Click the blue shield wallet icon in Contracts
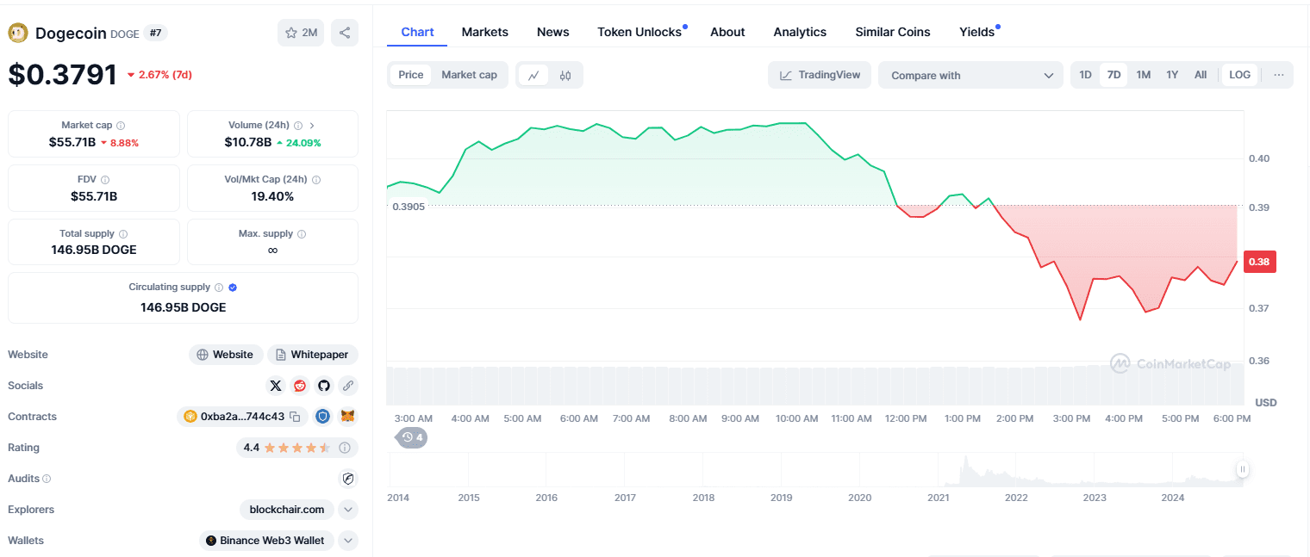Viewport: 1310px width, 557px height. tap(322, 417)
